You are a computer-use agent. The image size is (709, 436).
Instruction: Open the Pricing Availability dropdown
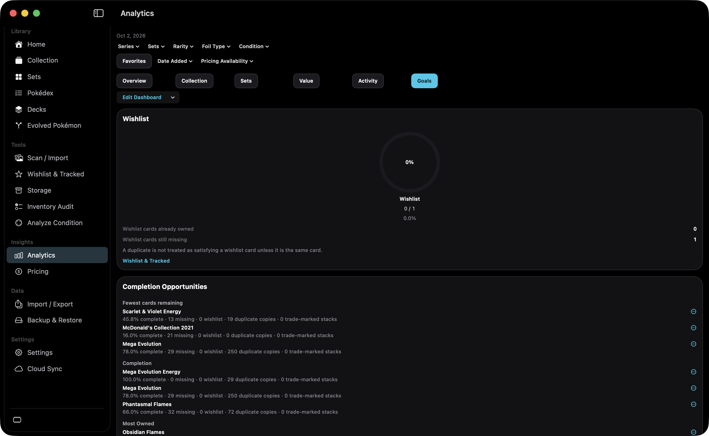(227, 61)
